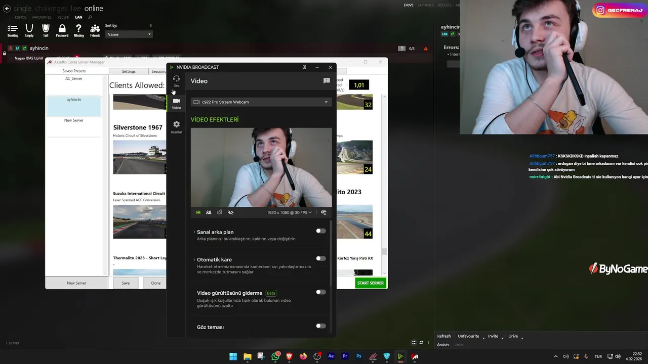
Task: Select the FAVOURITES sub-tab
Action: click(x=42, y=17)
